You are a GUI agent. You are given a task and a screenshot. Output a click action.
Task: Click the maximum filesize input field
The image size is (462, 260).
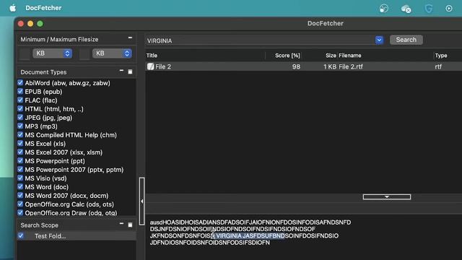tap(84, 53)
